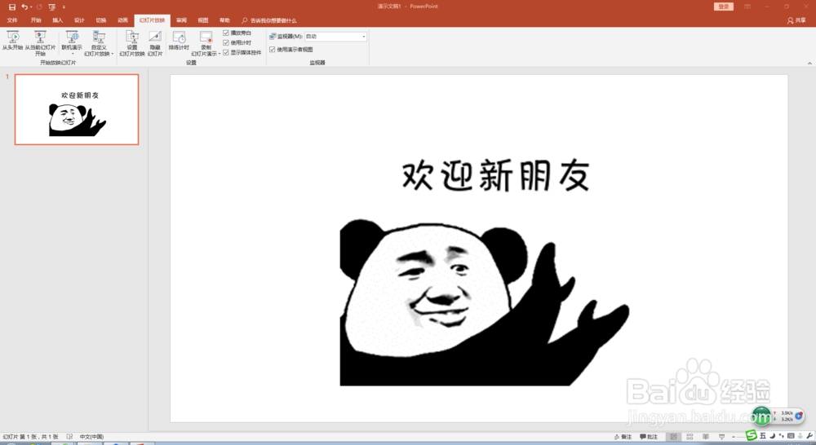The image size is (816, 445).
Task: Open the undo history dropdown arrow
Action: [31, 7]
